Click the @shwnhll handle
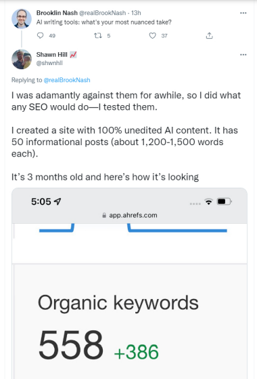 (49, 63)
